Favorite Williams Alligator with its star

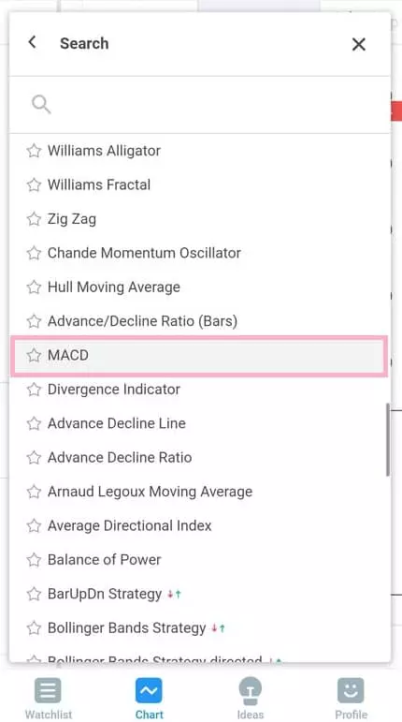(34, 151)
